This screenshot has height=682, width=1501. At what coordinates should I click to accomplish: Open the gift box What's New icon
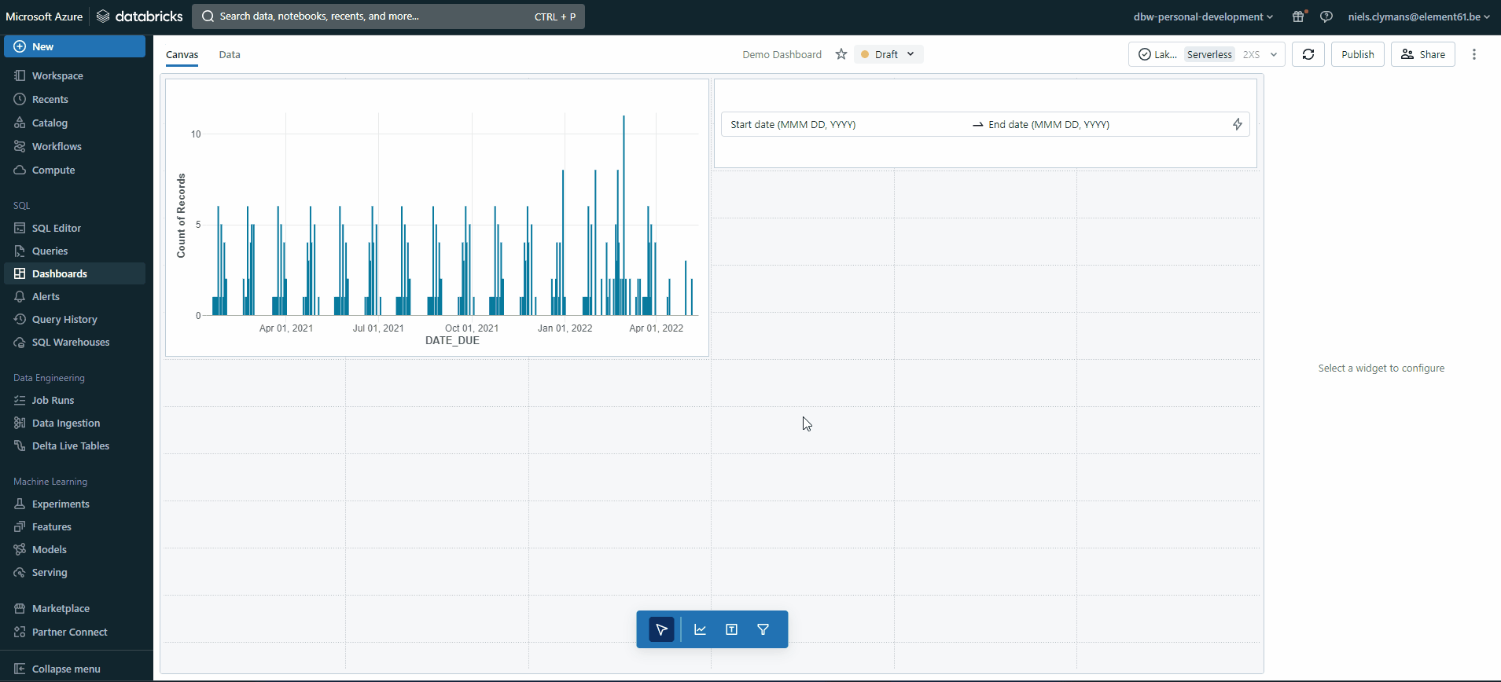(x=1298, y=16)
